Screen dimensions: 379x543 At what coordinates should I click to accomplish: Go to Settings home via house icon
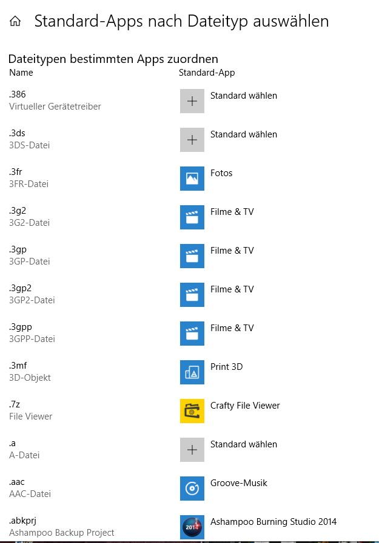(x=15, y=21)
